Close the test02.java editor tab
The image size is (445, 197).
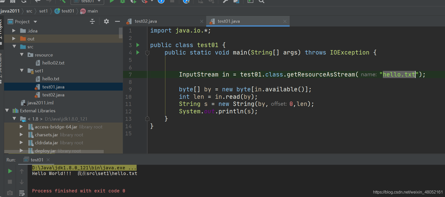[x=202, y=21]
